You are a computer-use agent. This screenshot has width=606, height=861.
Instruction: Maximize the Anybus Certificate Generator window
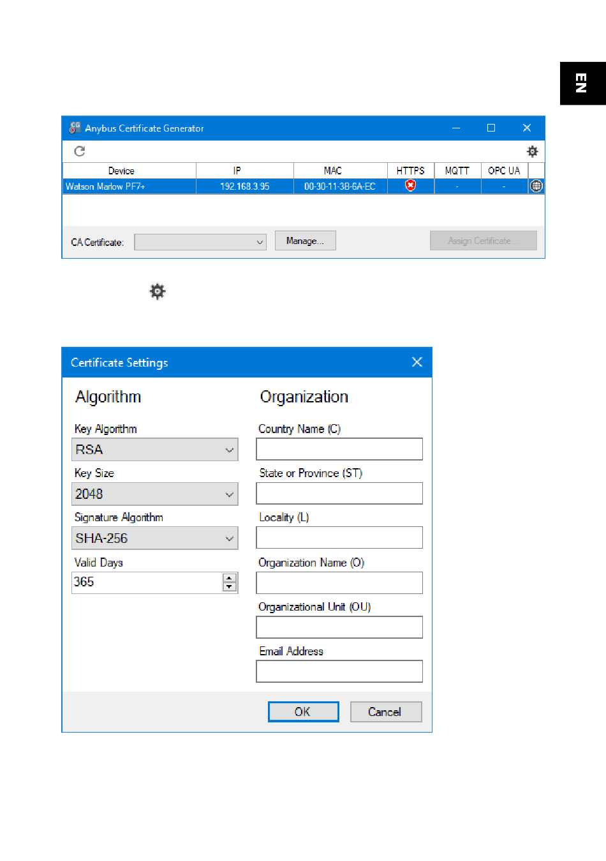tap(491, 128)
